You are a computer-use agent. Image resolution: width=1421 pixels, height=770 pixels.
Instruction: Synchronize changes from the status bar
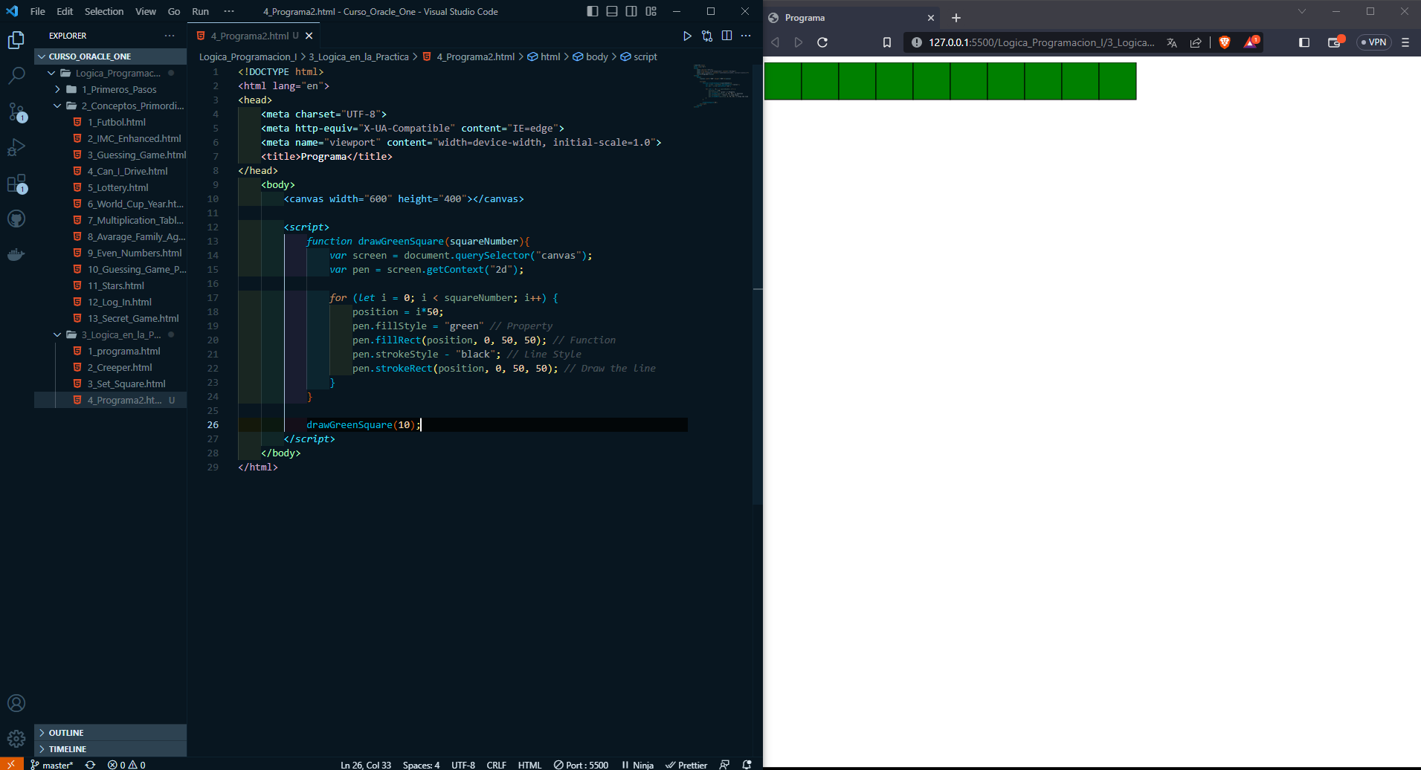tap(90, 765)
